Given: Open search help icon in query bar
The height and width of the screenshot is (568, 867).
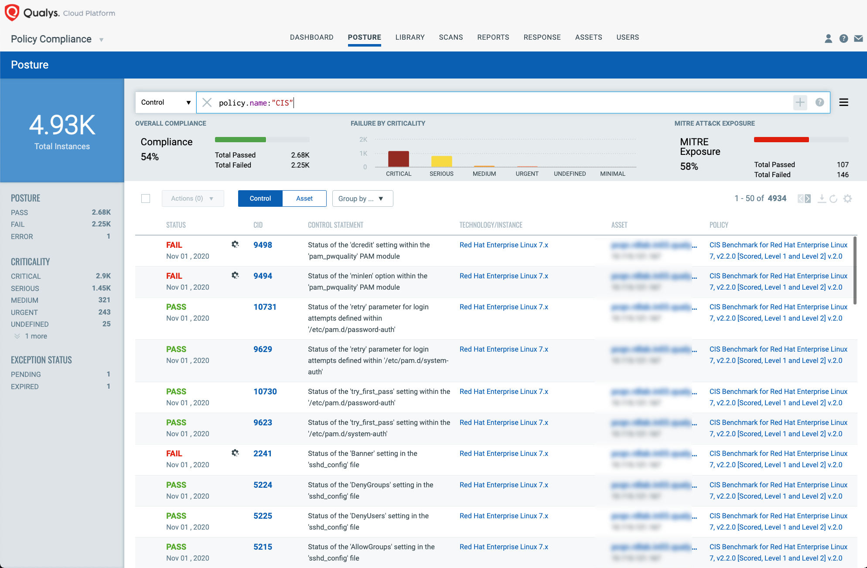Looking at the screenshot, I should tap(819, 102).
